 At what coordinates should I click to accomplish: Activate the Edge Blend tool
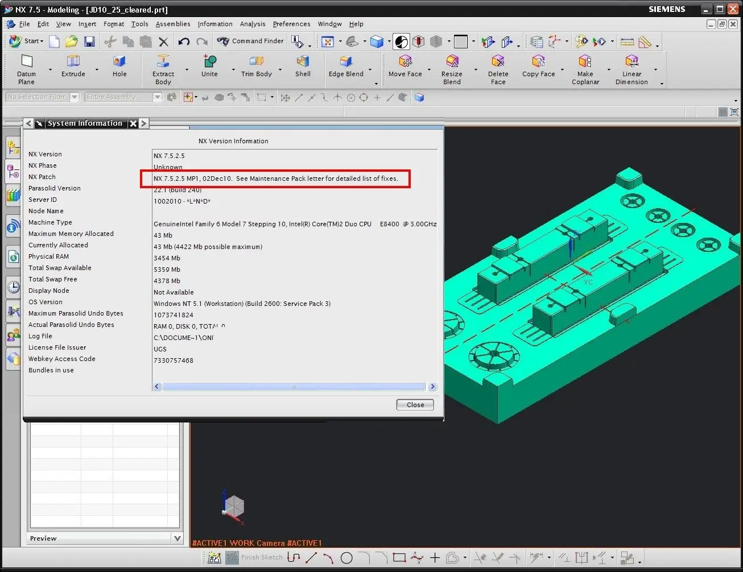pyautogui.click(x=346, y=67)
